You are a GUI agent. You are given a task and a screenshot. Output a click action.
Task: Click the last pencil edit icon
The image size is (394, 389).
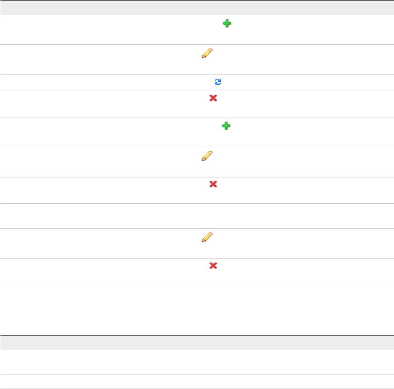click(207, 237)
